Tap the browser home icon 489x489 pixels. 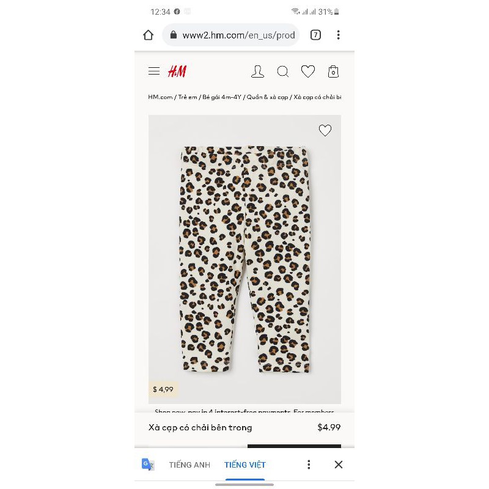[x=149, y=35]
